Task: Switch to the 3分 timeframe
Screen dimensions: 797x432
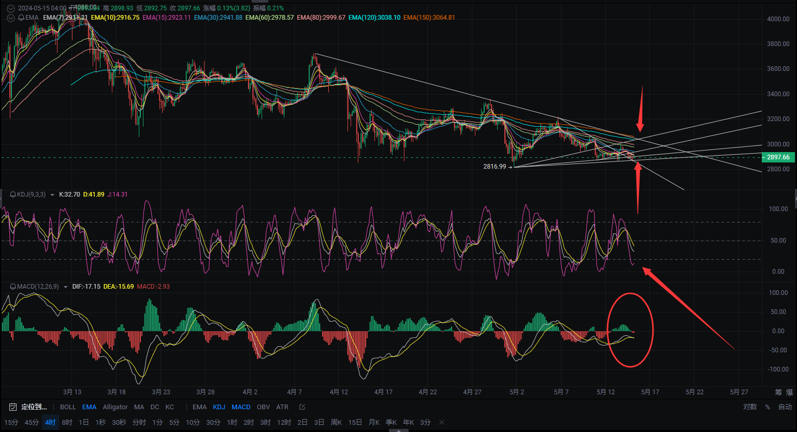Action: (x=425, y=422)
